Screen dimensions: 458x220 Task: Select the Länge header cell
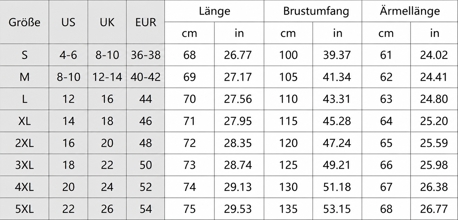(214, 11)
